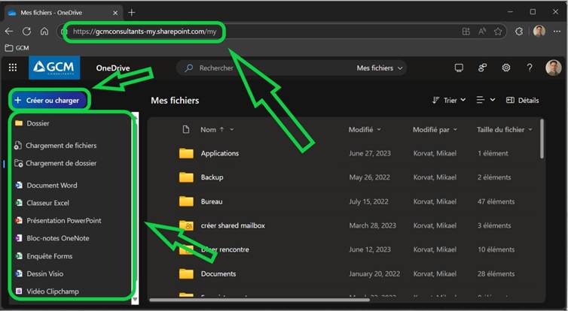Click the Créer ou charger button
Screen dimensions: 568x311
click(x=49, y=101)
